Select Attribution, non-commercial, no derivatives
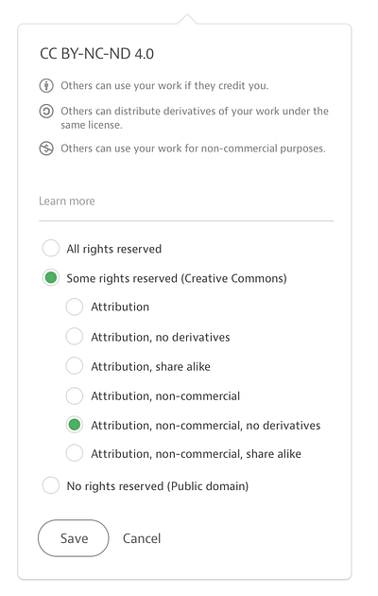 (75, 425)
